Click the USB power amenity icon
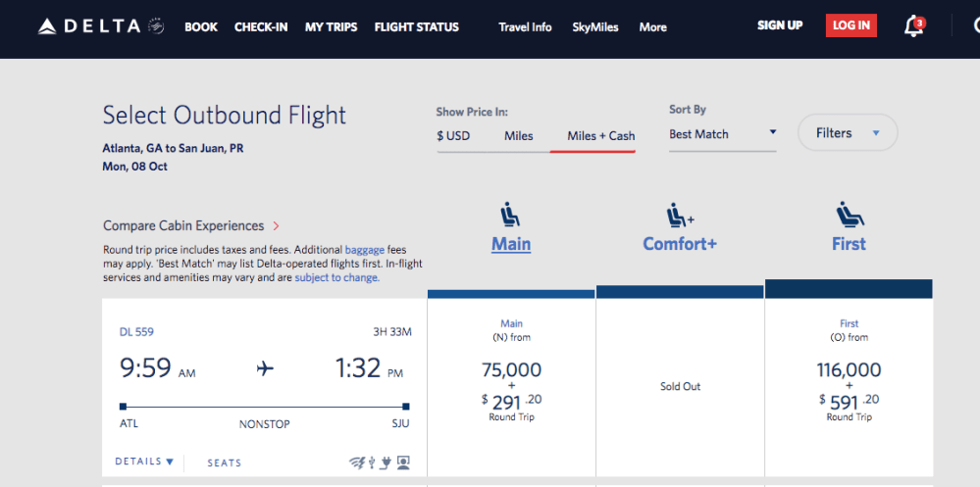 point(372,463)
